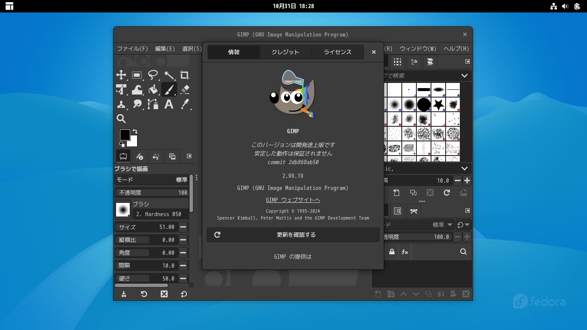Expand the brush tag assignment dropdown
The height and width of the screenshot is (330, 587).
point(465,169)
